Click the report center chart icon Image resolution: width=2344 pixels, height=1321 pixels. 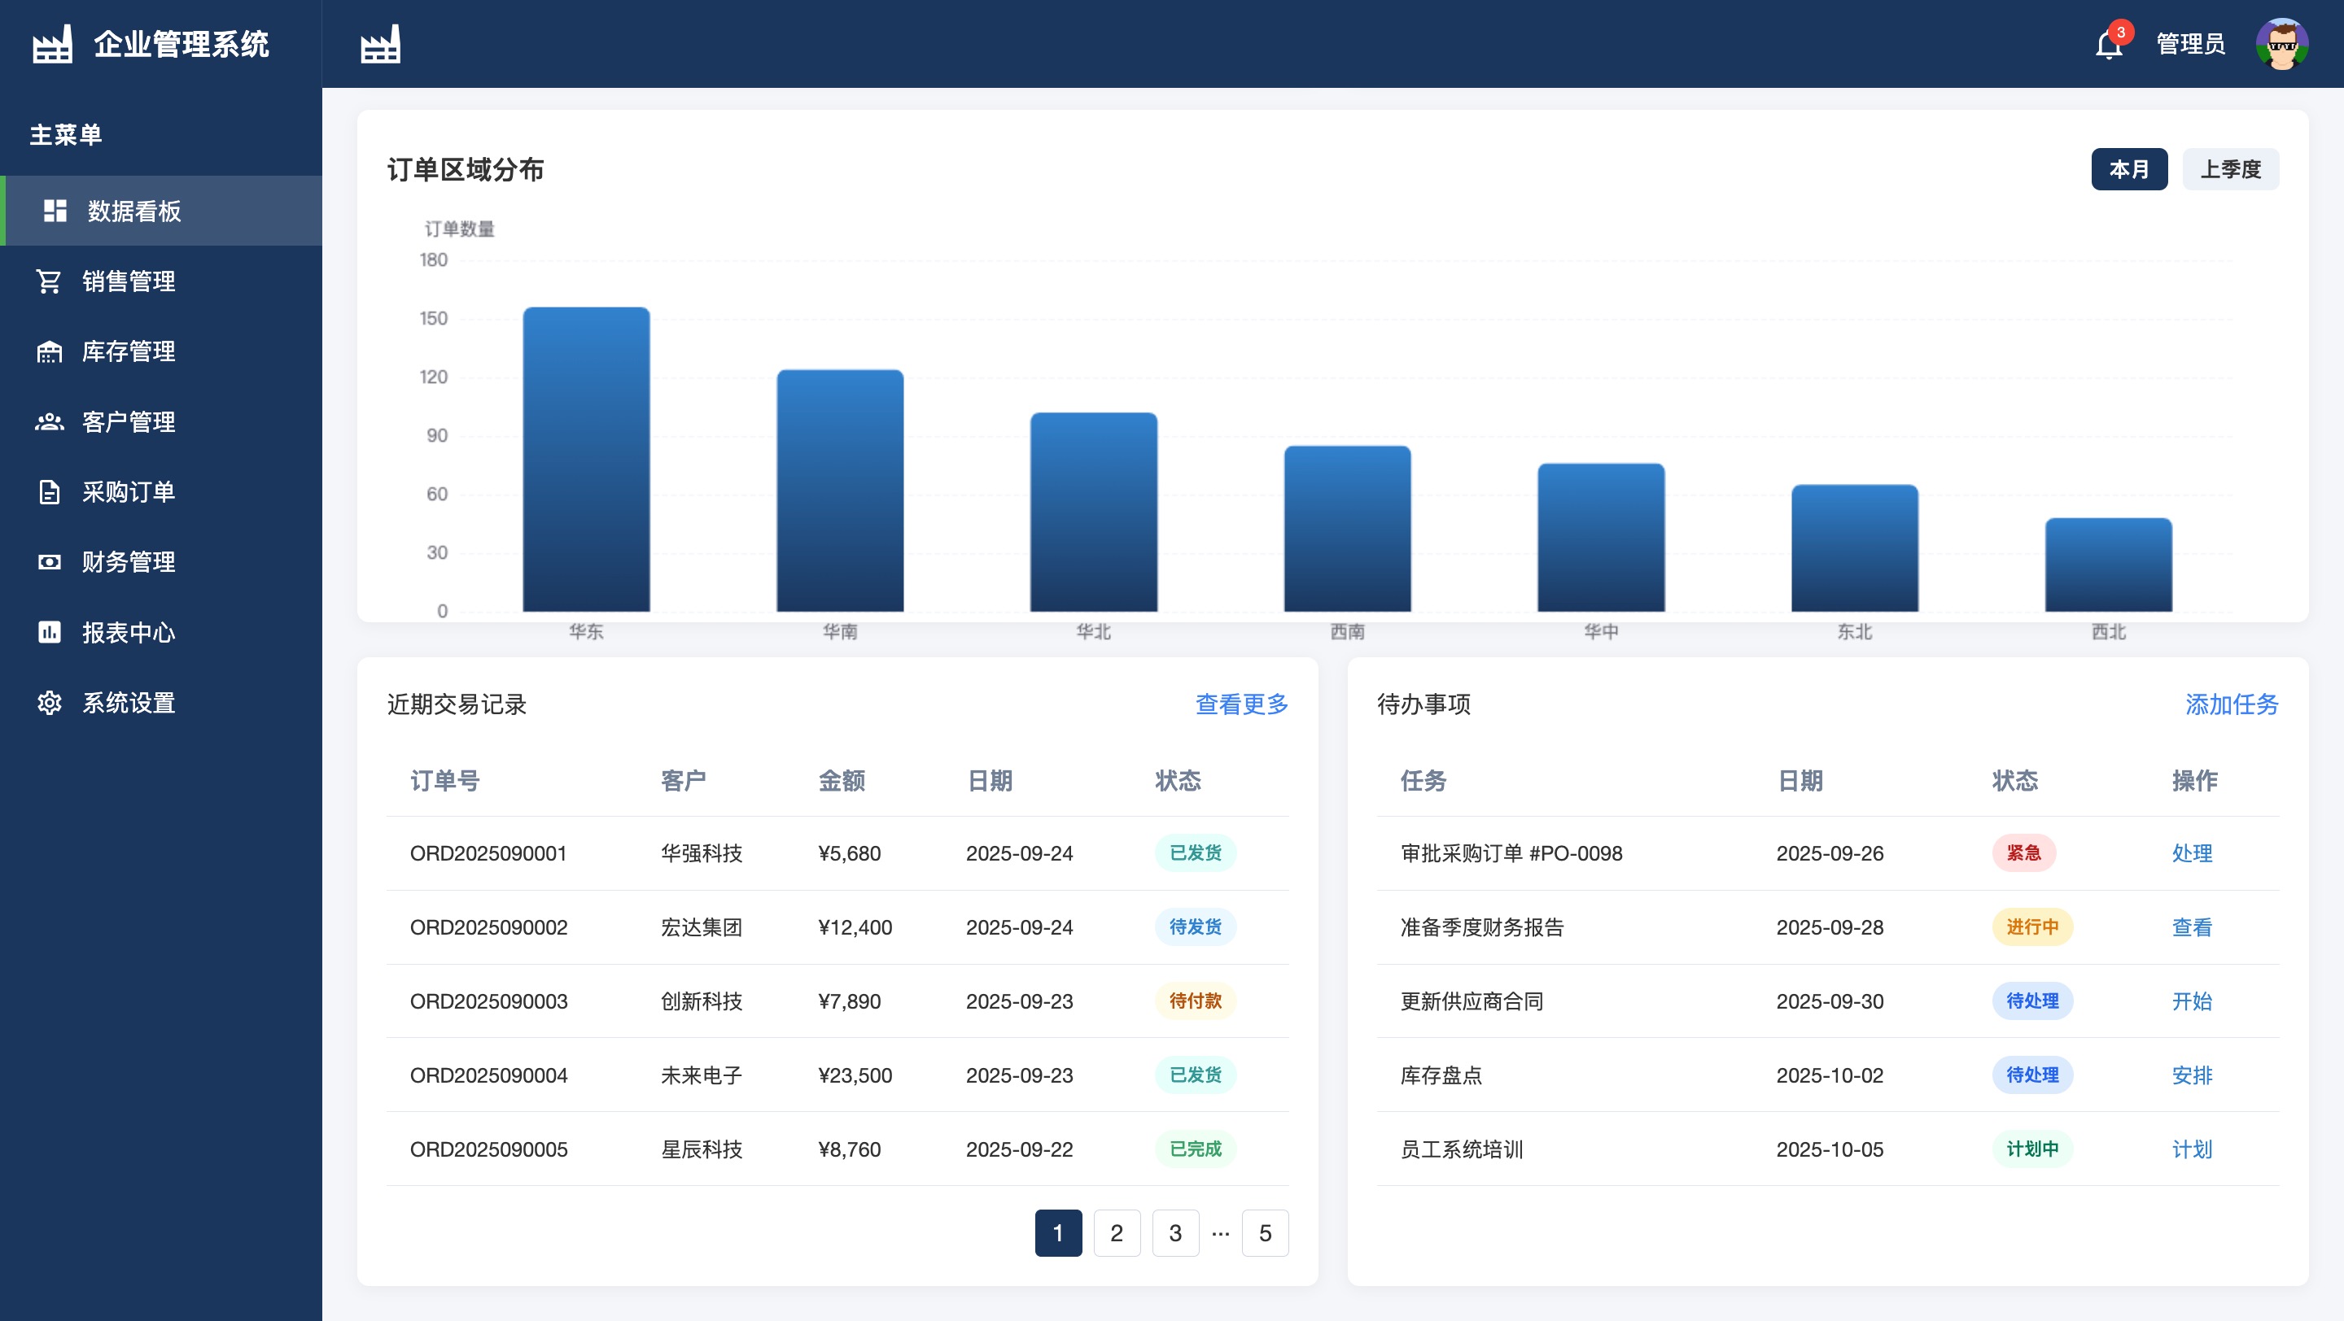coord(49,632)
